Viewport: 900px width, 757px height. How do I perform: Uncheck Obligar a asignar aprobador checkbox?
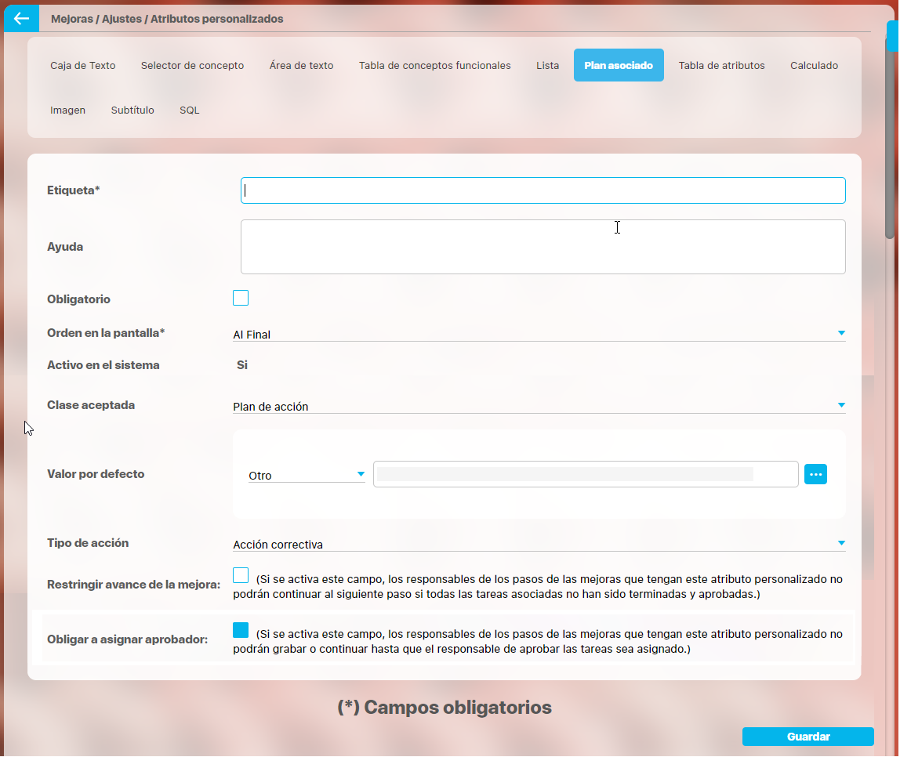click(x=241, y=631)
